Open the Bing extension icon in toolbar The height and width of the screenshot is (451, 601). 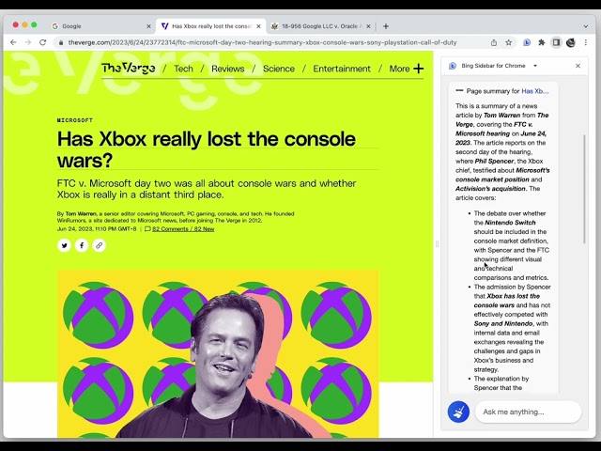(x=527, y=42)
